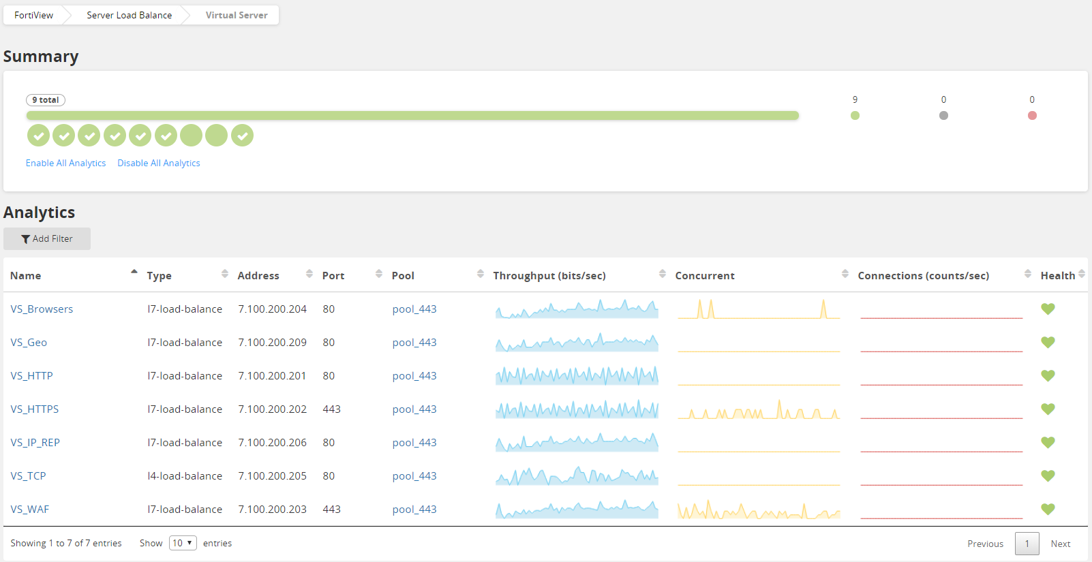This screenshot has width=1092, height=562.
Task: Click the health heart icon in VS_WAF row
Action: pos(1048,510)
